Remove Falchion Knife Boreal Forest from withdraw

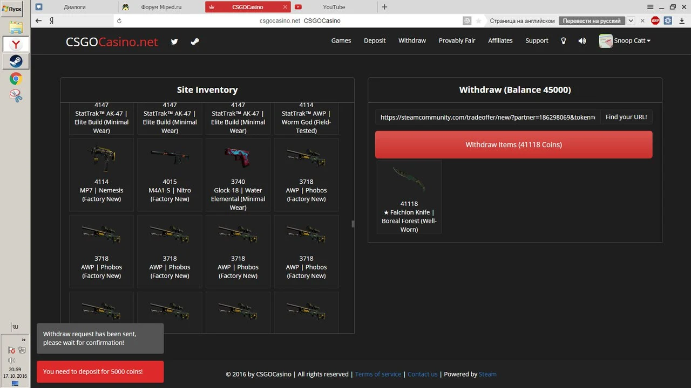409,197
